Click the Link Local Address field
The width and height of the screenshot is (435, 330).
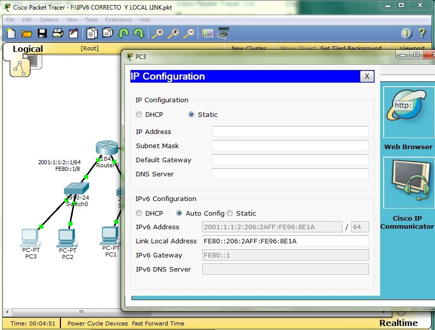[x=285, y=241]
